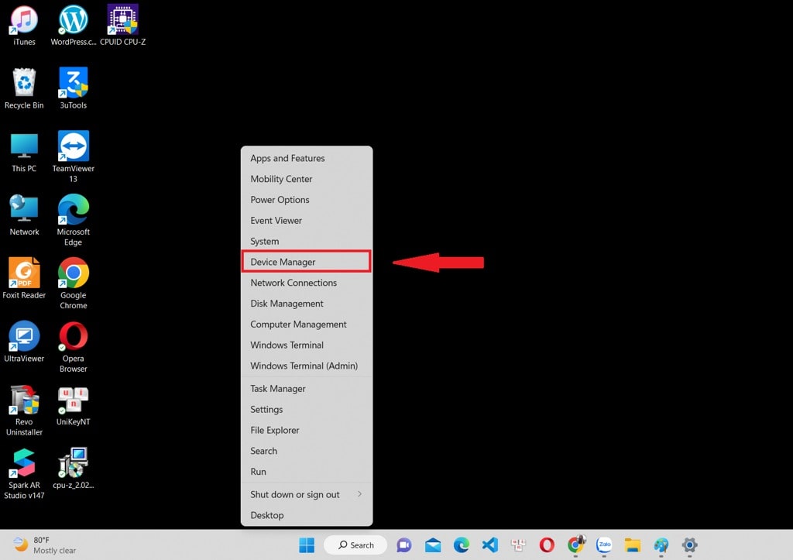Select the 3uTools desktop shortcut
This screenshot has width=793, height=560.
(74, 83)
